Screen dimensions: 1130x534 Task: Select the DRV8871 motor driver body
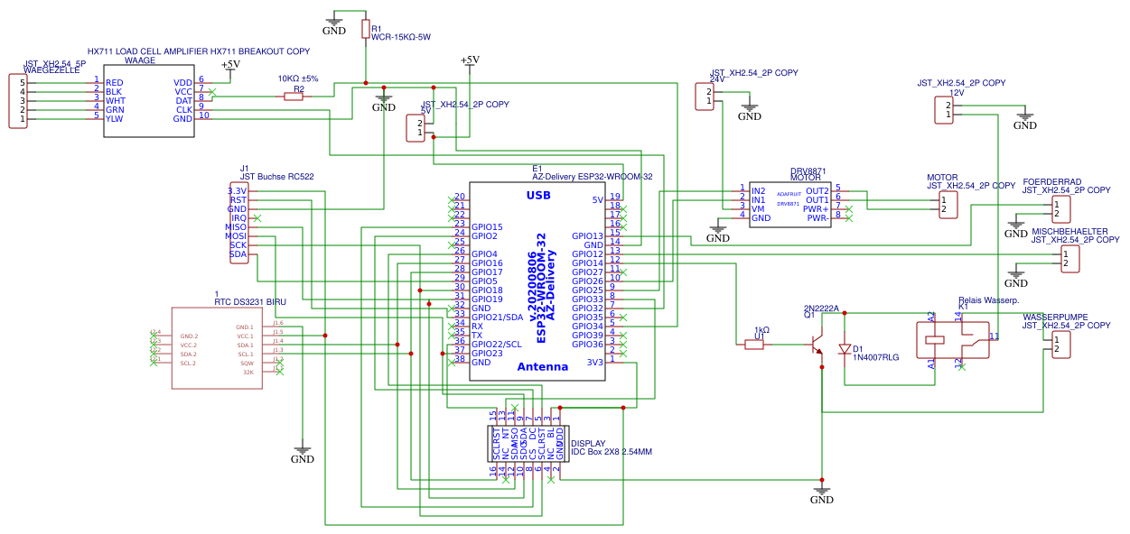pyautogui.click(x=790, y=205)
